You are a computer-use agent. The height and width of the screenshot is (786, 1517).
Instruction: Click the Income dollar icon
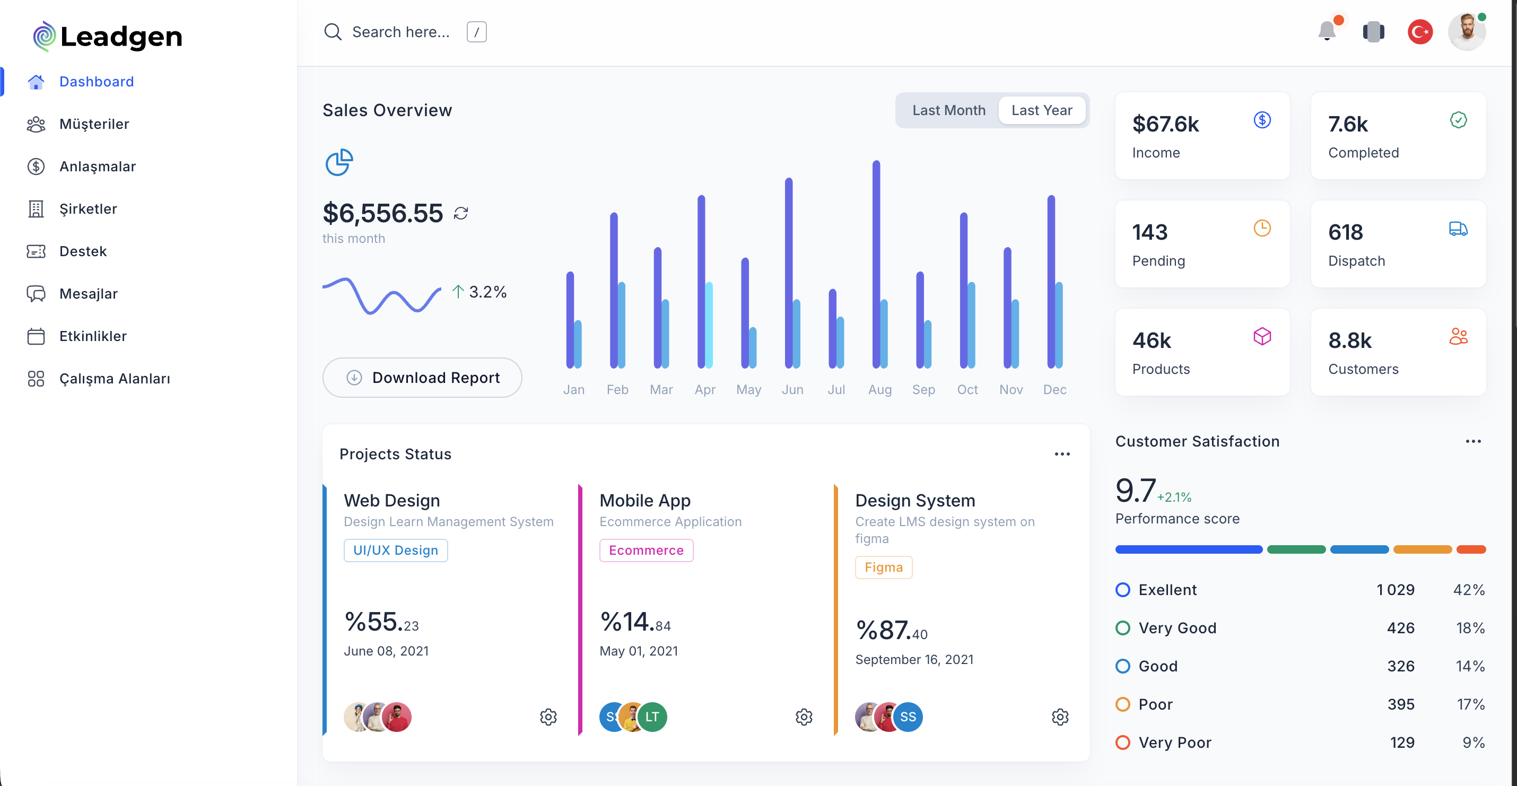(1261, 120)
